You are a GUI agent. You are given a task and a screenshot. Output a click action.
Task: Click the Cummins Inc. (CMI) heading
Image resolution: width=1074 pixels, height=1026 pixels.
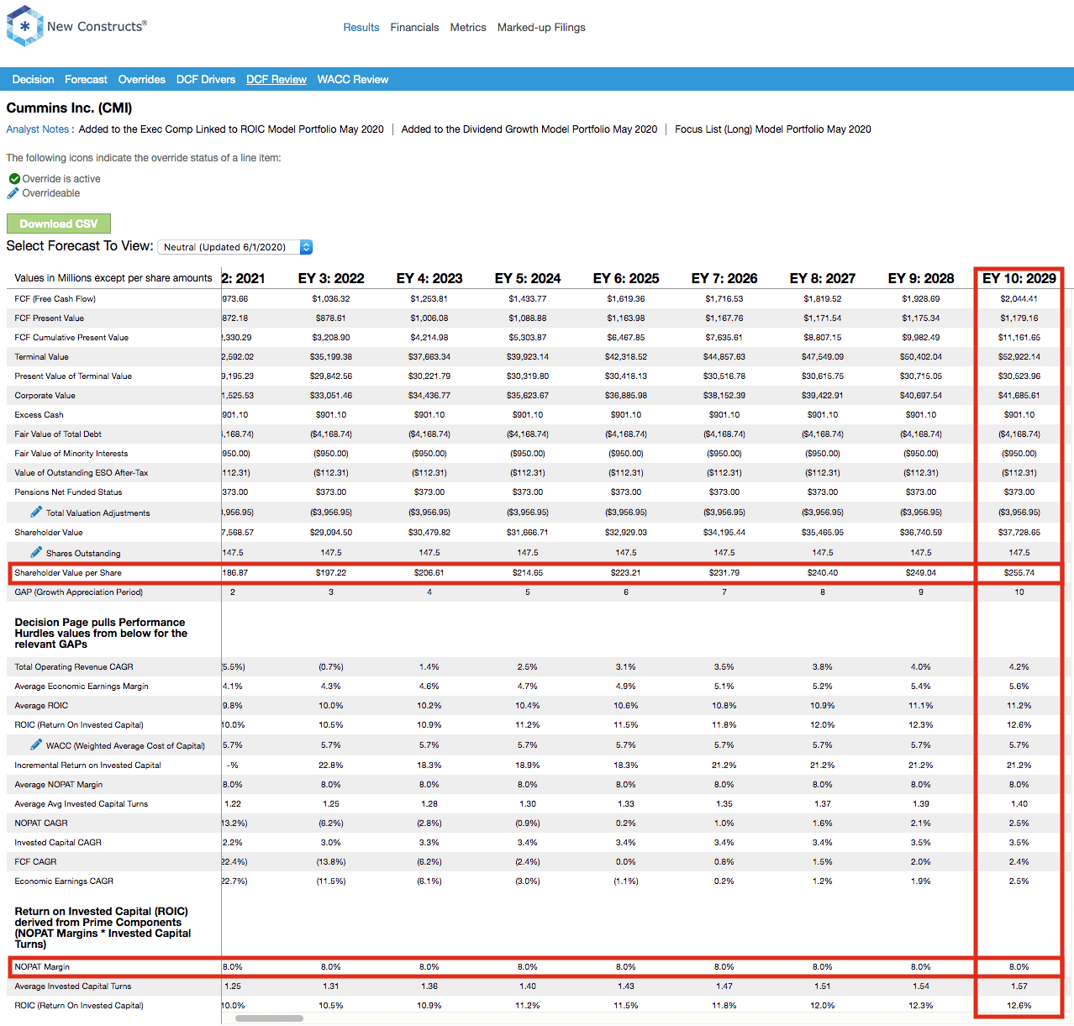(x=69, y=108)
